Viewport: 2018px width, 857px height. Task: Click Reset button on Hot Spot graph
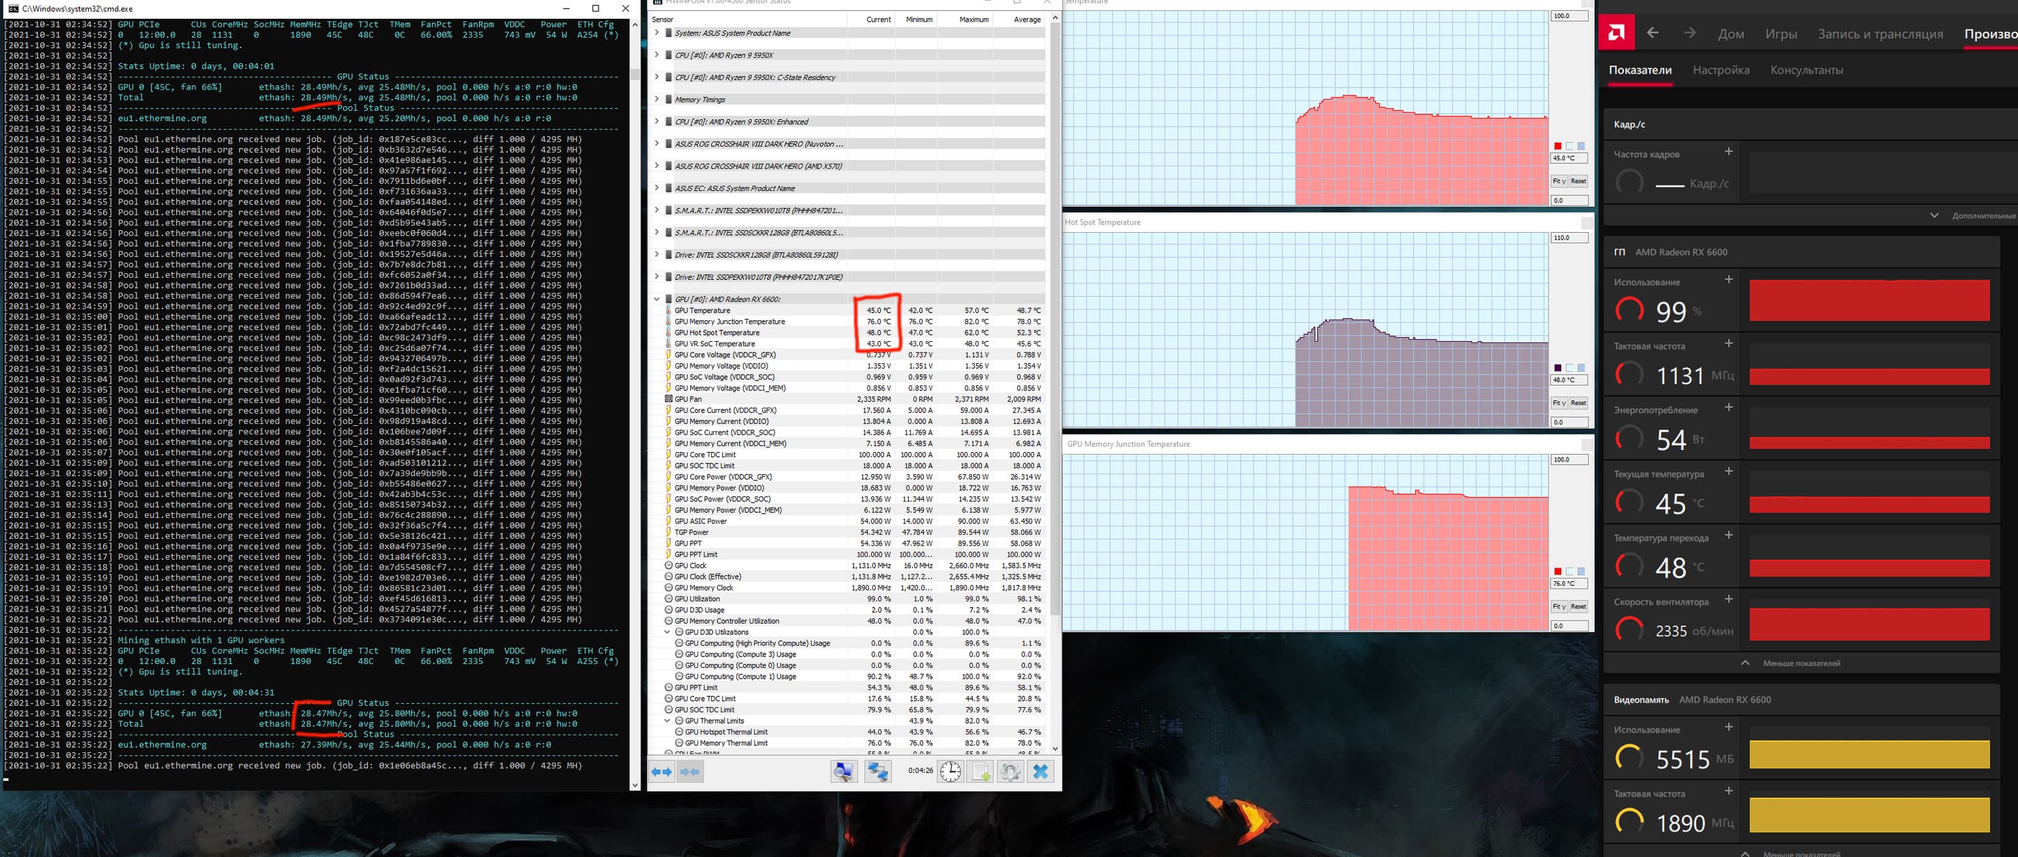(1577, 404)
